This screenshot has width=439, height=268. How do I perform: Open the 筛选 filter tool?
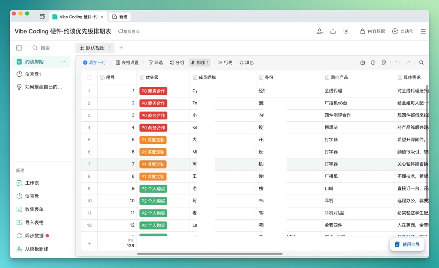click(x=156, y=63)
